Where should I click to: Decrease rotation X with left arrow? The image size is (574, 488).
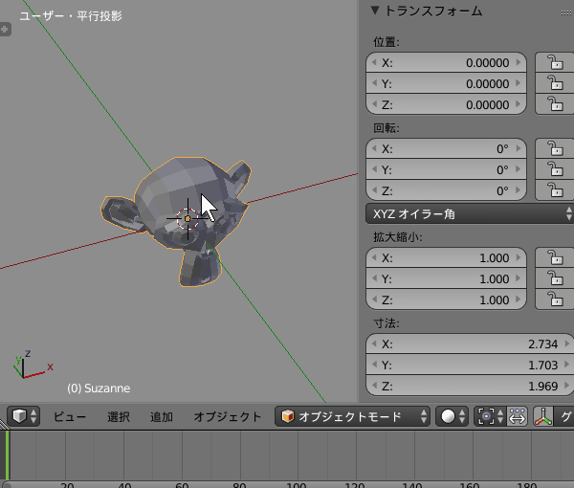click(x=374, y=148)
